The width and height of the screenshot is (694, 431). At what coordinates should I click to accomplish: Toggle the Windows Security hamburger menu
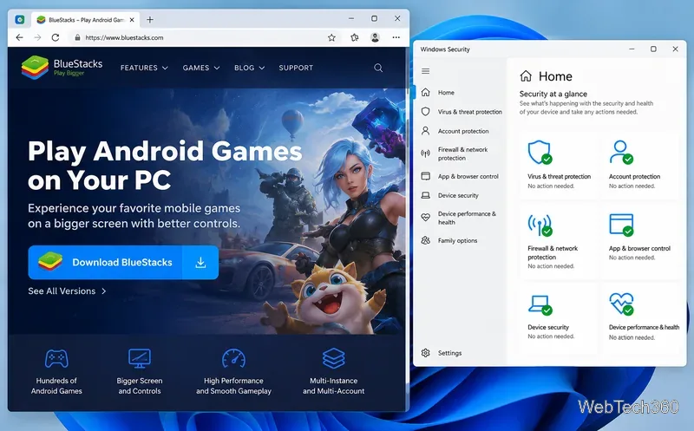point(425,71)
